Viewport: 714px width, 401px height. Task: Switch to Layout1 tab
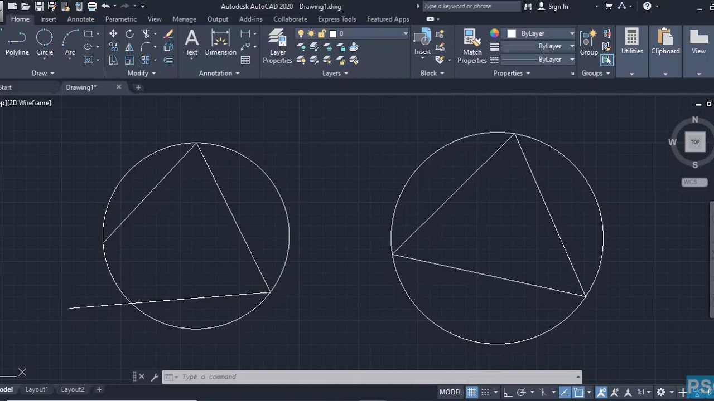(36, 389)
